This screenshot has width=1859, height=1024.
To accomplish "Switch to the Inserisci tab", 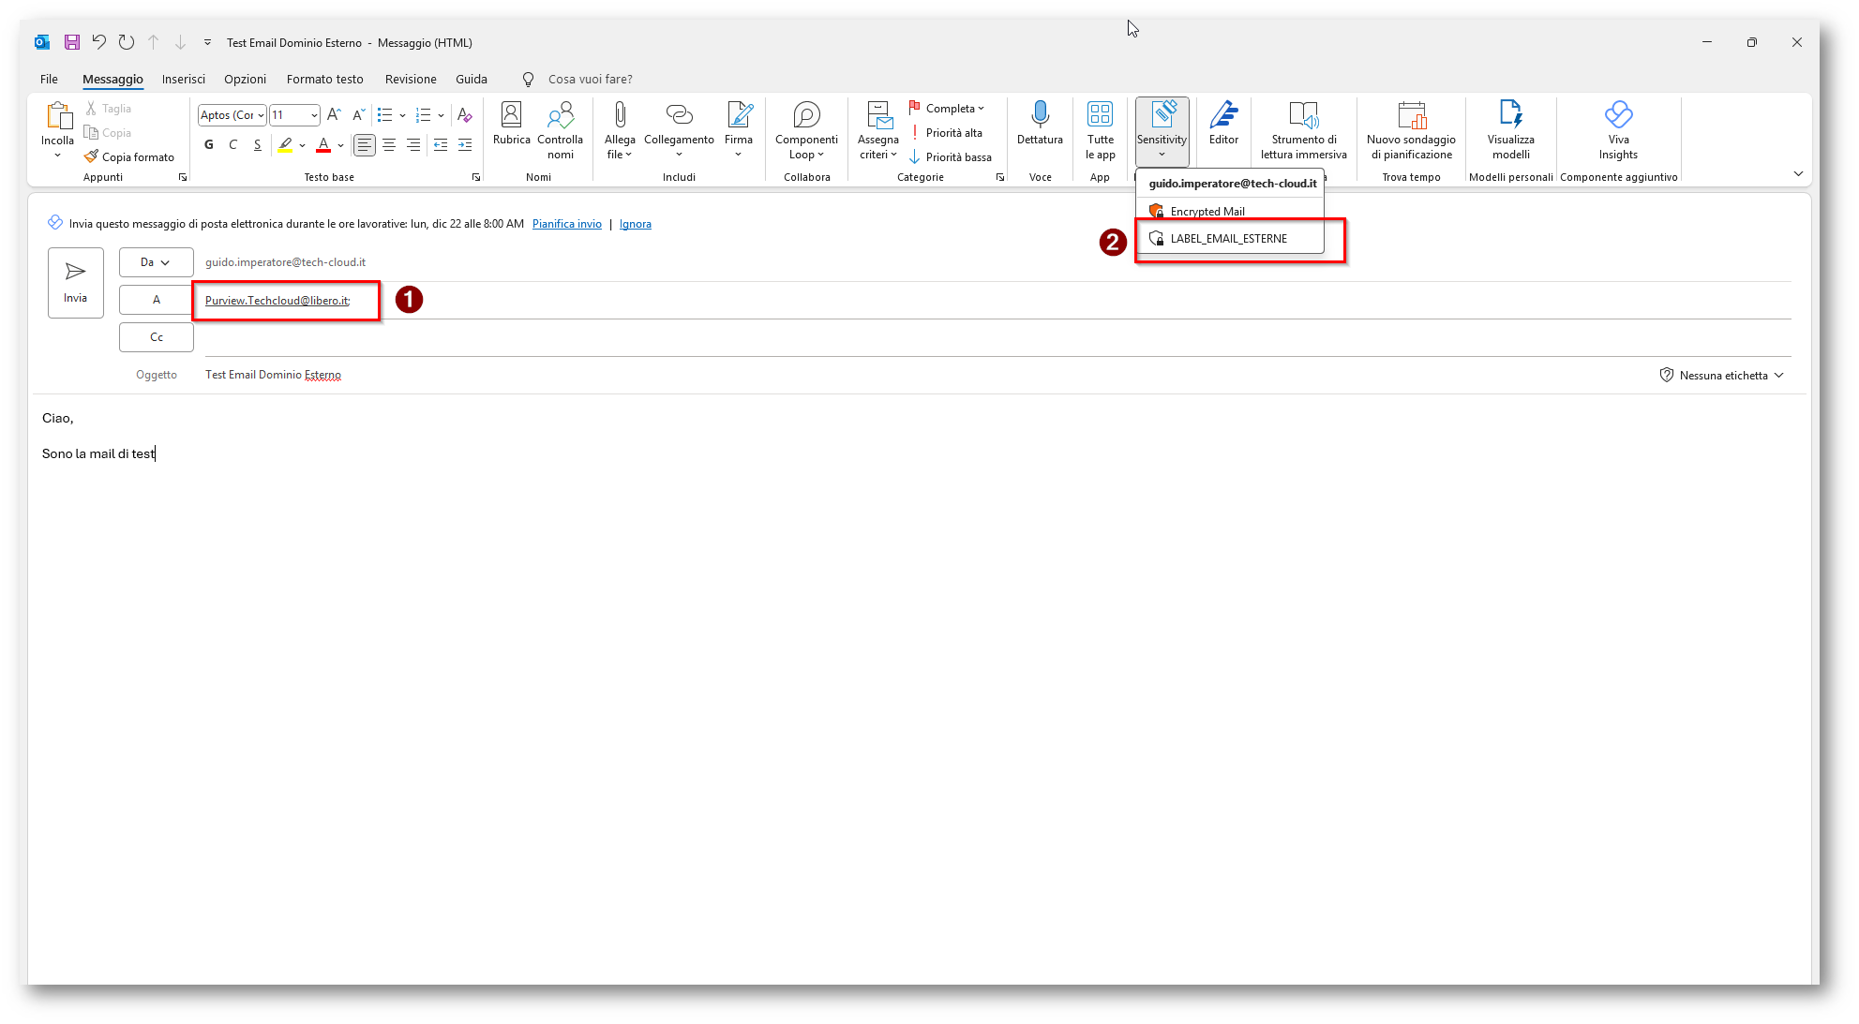I will 183,79.
